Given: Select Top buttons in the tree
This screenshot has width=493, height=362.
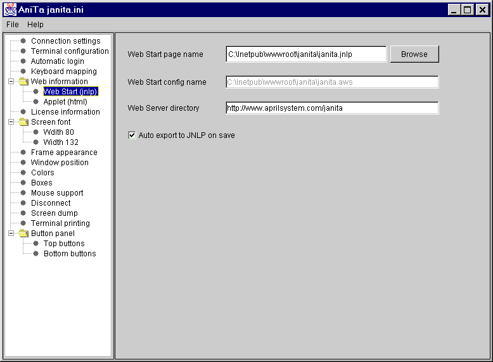Looking at the screenshot, I should tap(64, 244).
